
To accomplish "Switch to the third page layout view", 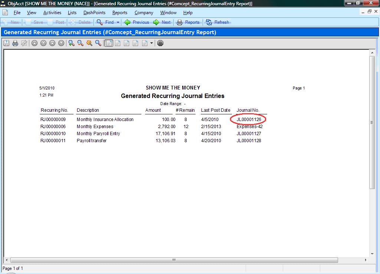I will [127, 43].
